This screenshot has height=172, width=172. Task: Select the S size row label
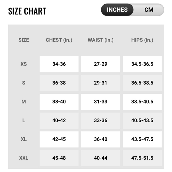pyautogui.click(x=24, y=83)
